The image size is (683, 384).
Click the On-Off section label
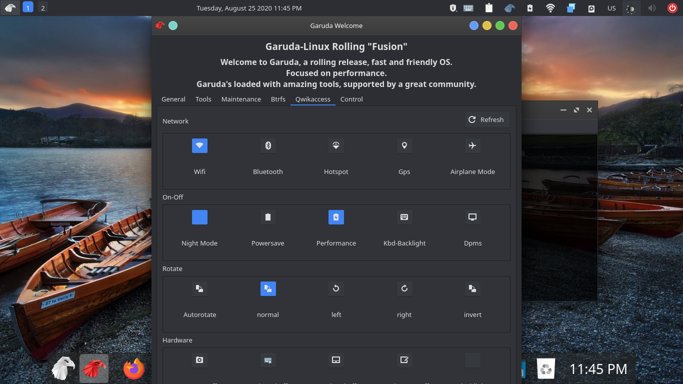[x=173, y=197]
